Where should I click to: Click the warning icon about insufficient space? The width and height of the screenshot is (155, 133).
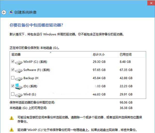tap(12, 118)
